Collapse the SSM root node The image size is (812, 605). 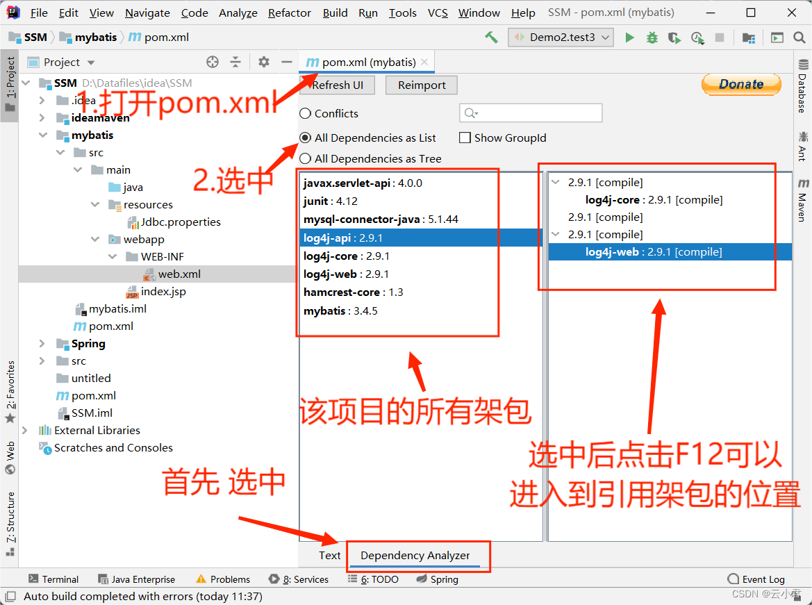click(x=26, y=83)
